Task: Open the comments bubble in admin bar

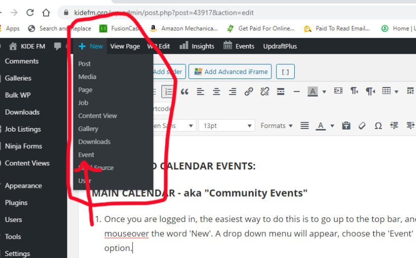Action: 57,47
